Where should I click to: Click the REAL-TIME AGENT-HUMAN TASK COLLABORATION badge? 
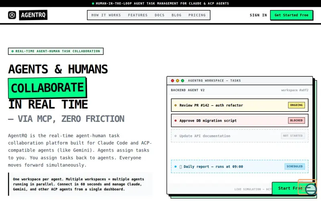click(x=56, y=51)
